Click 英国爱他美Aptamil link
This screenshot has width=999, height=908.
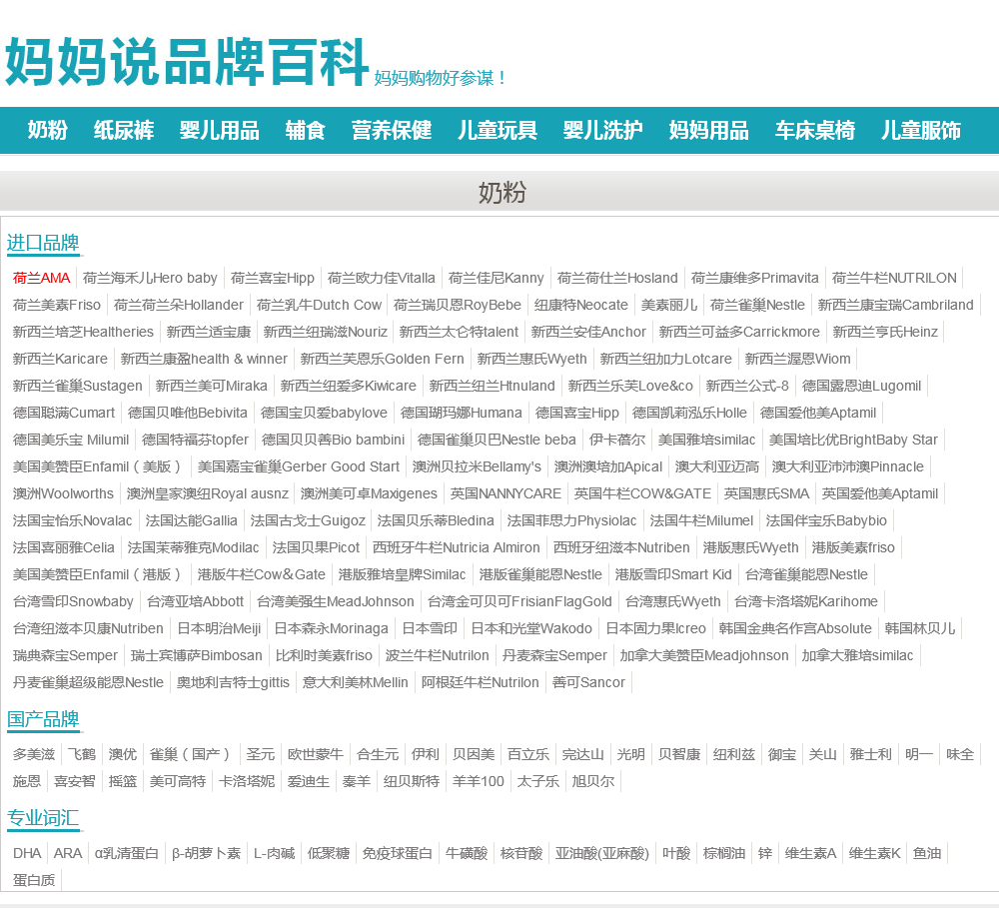[880, 493]
